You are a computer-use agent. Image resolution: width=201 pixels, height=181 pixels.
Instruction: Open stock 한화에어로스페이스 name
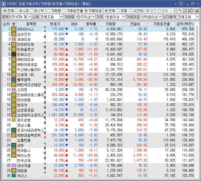(31, 95)
